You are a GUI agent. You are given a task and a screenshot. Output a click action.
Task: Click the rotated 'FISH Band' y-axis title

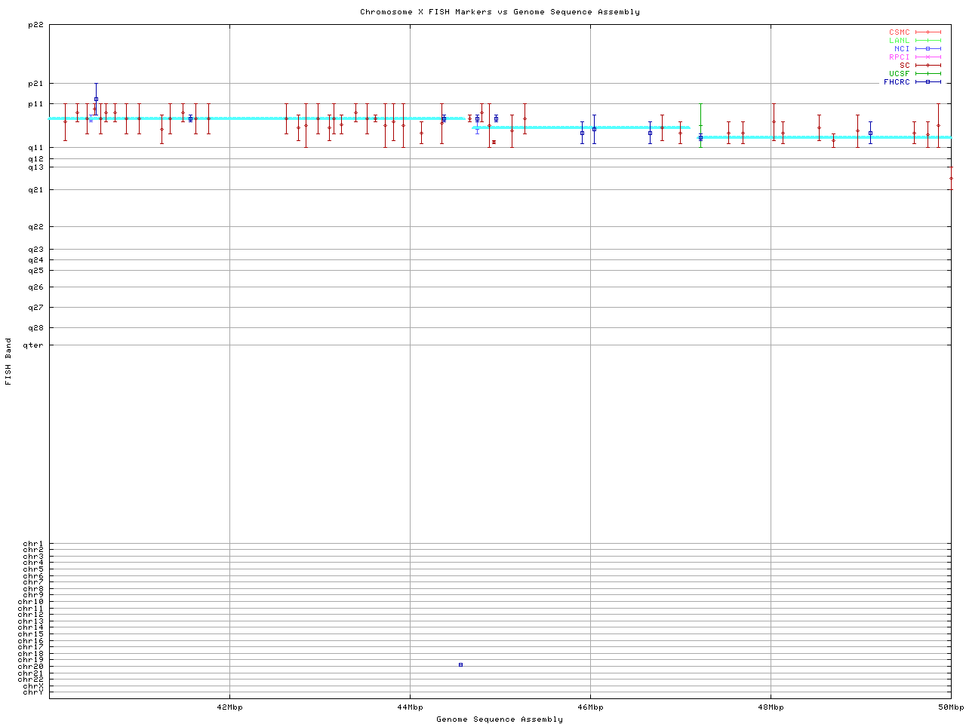point(8,362)
